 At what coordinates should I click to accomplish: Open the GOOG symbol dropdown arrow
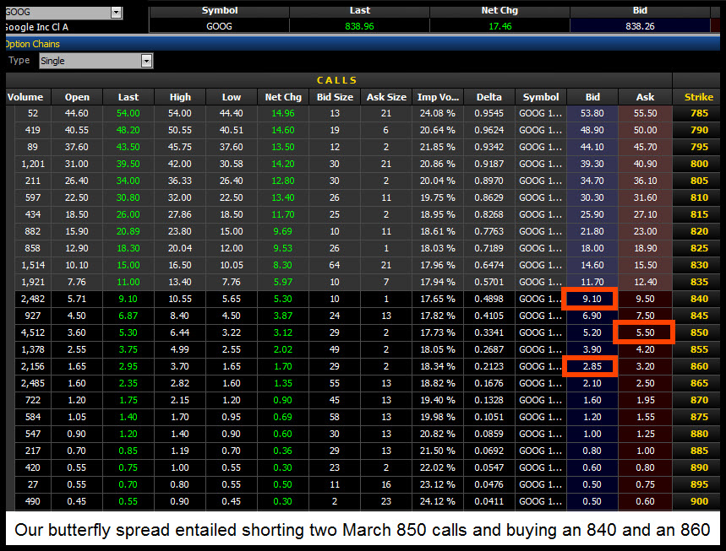[x=117, y=13]
